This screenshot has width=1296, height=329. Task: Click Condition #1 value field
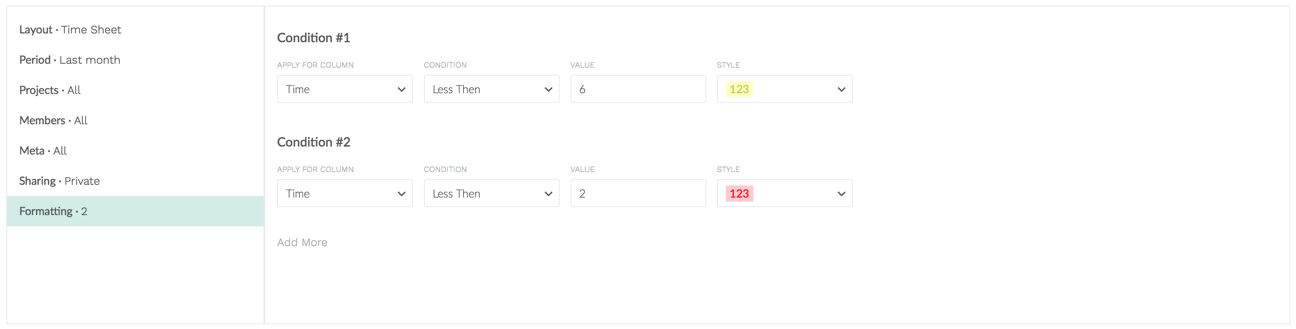click(x=638, y=89)
